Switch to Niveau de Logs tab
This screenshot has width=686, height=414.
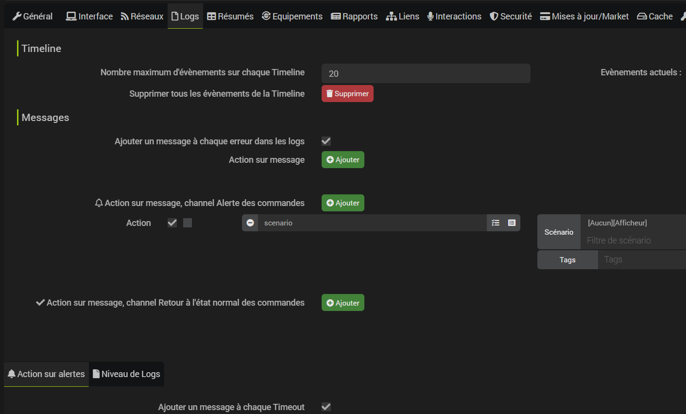(x=126, y=374)
